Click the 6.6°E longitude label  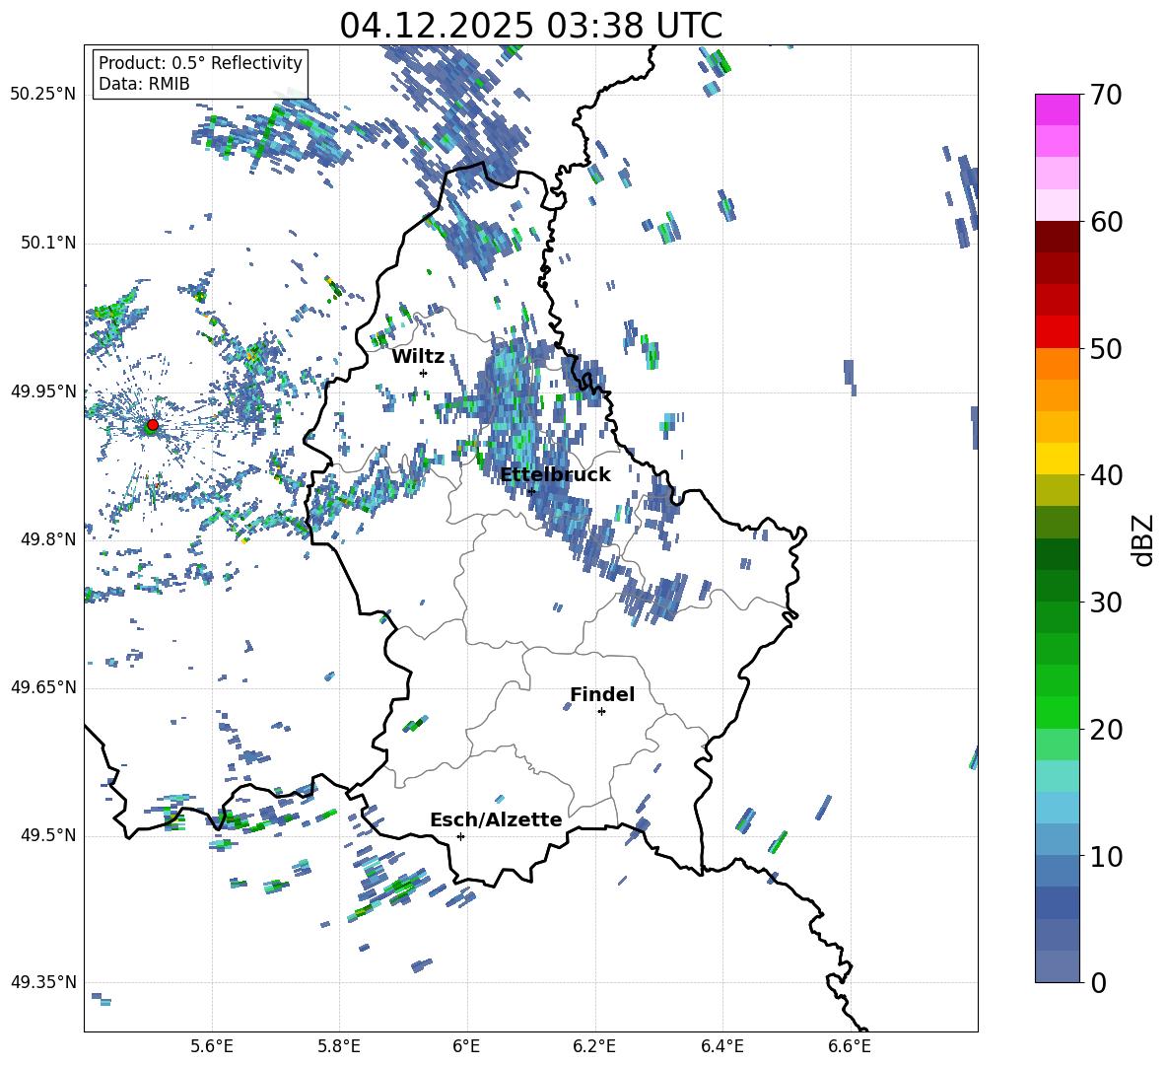(850, 1046)
